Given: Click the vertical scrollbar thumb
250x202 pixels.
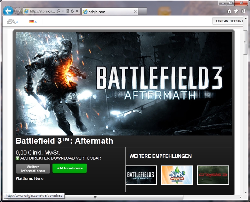Looking at the screenshot, I should pos(246,42).
